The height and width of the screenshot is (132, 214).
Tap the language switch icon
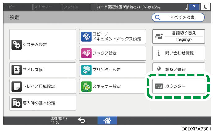pyautogui.click(x=159, y=36)
